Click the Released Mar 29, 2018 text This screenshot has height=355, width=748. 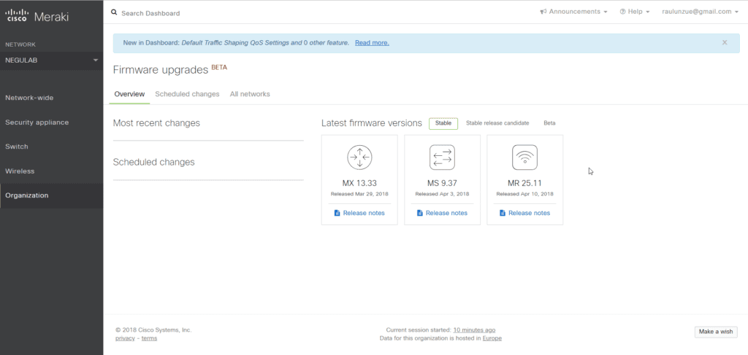coord(359,194)
